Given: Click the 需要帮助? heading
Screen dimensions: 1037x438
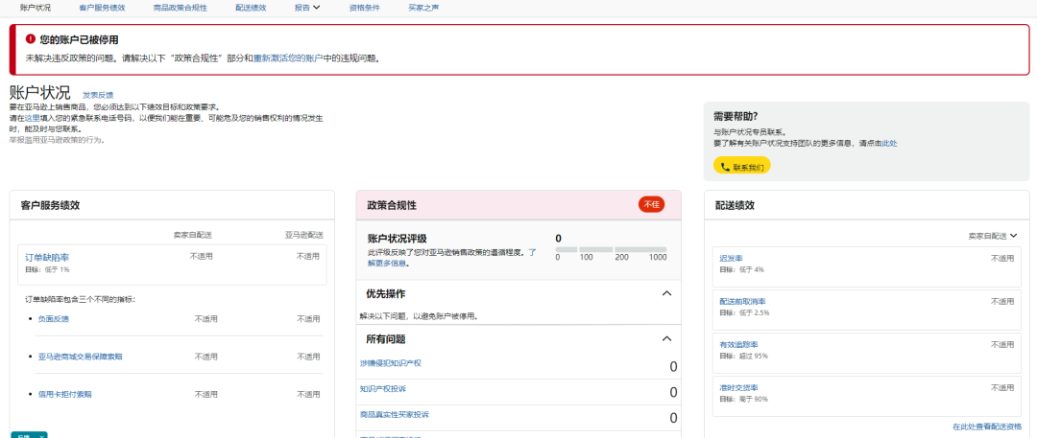Looking at the screenshot, I should [x=736, y=117].
